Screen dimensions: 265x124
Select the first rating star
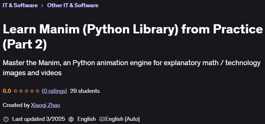[x=15, y=91]
